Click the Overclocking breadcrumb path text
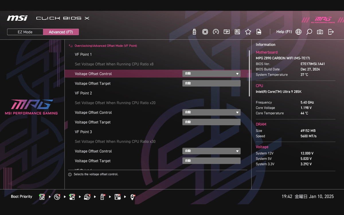The height and width of the screenshot is (215, 344). click(106, 46)
